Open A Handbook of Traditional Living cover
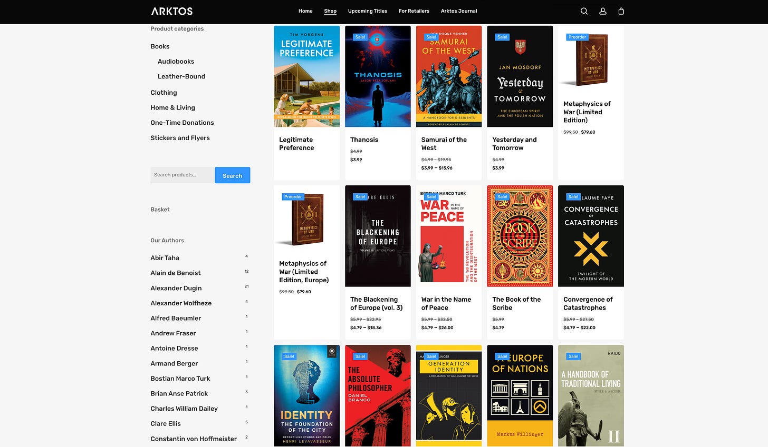This screenshot has height=447, width=768. (591, 396)
